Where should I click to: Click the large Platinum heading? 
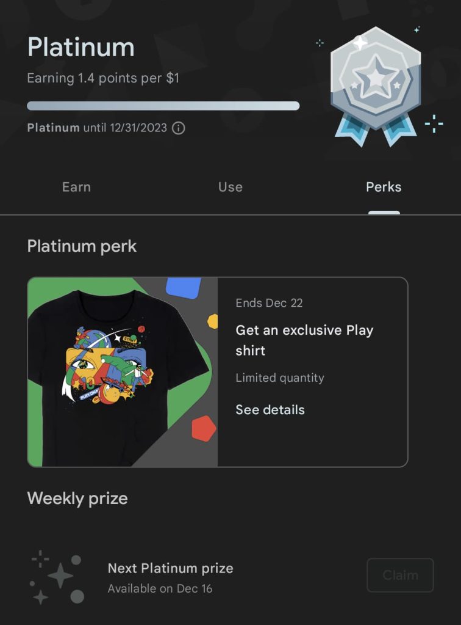point(81,48)
